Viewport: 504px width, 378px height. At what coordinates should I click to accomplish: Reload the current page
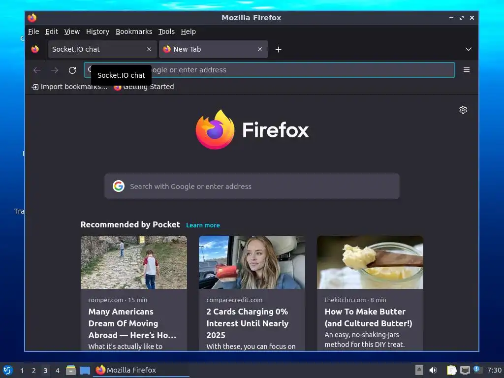(x=72, y=70)
